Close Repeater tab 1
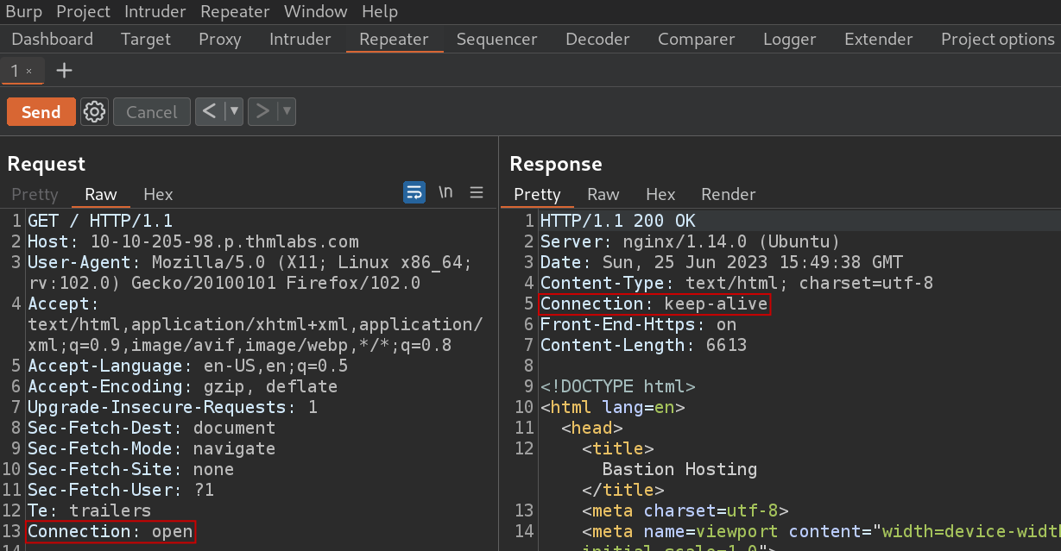The height and width of the screenshot is (551, 1061). (29, 72)
